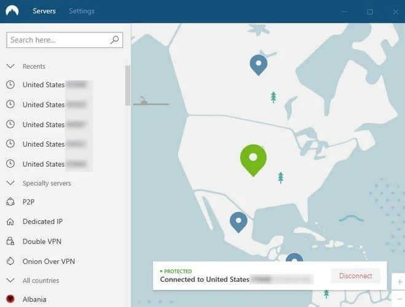This screenshot has width=405, height=307.
Task: Choose Dedicated IP servers
Action: coord(42,222)
